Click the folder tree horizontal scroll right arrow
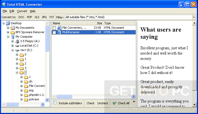This screenshot has height=114, width=198. click(x=43, y=105)
